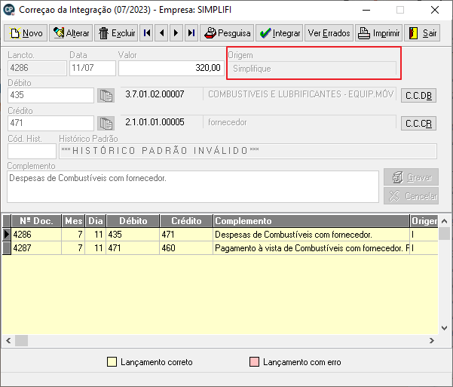This screenshot has height=387, width=453.
Task: Click the Dia column header
Action: pos(96,221)
